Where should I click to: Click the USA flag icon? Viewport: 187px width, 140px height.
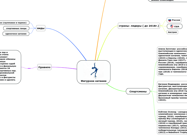pyautogui.click(x=172, y=26)
